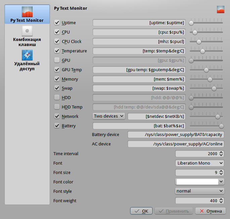Enable the HDD Temp checkbox
230x219 pixels.
point(57,107)
